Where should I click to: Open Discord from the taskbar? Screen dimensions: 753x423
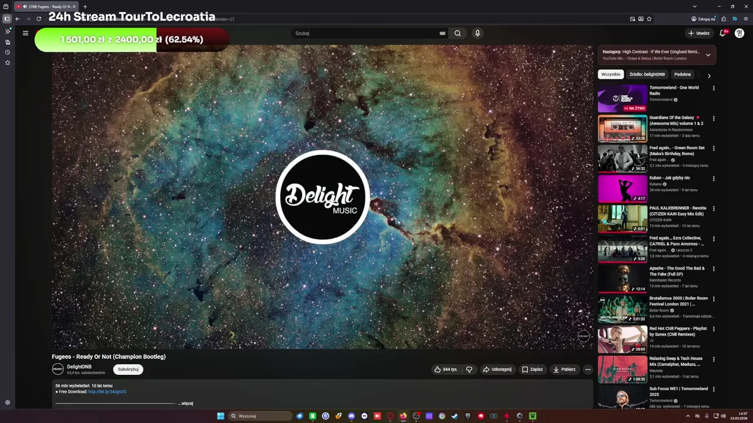351,416
